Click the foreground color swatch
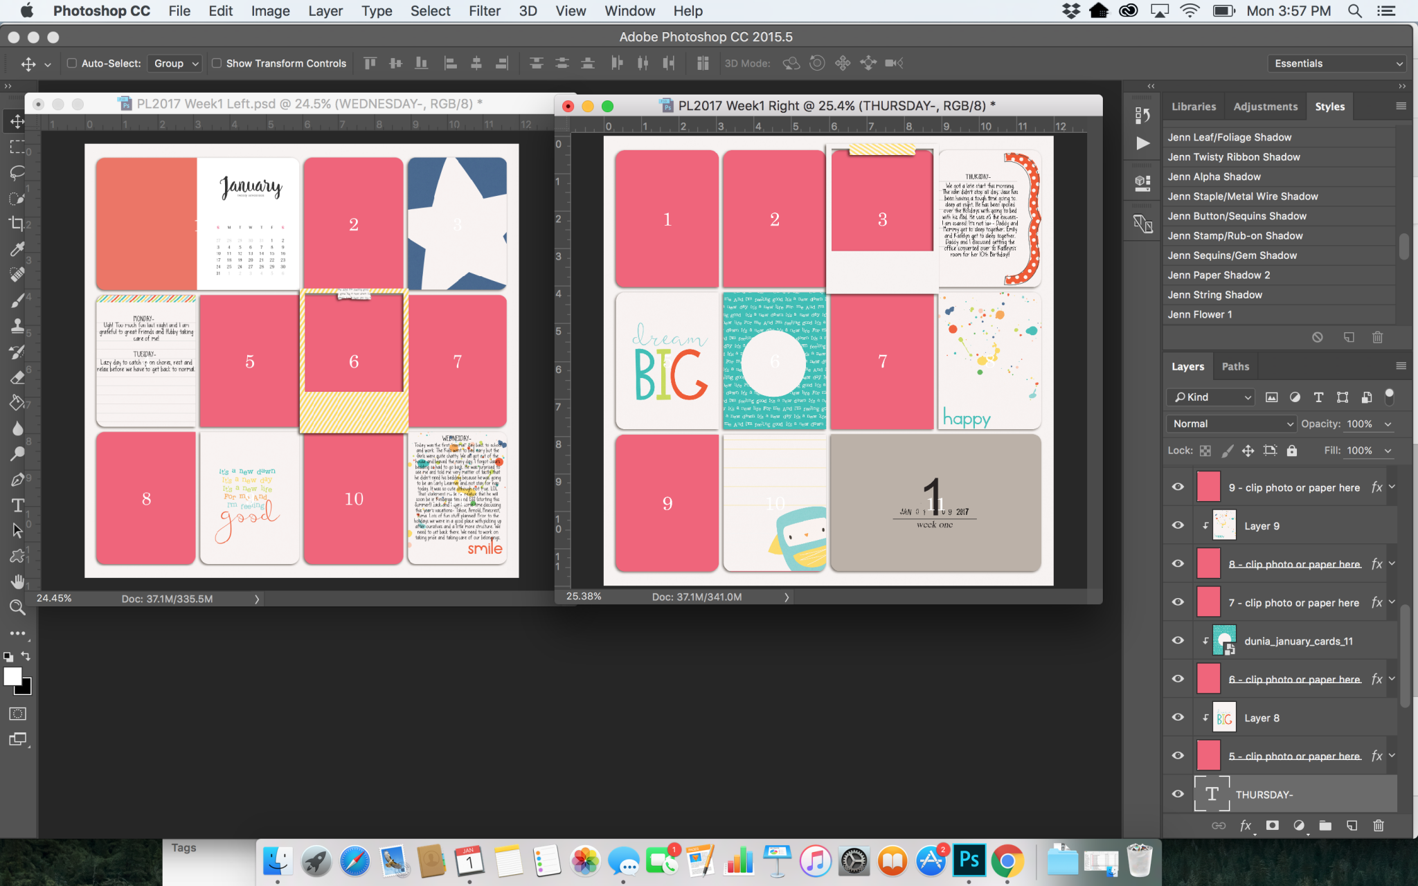The width and height of the screenshot is (1418, 886). [x=12, y=677]
